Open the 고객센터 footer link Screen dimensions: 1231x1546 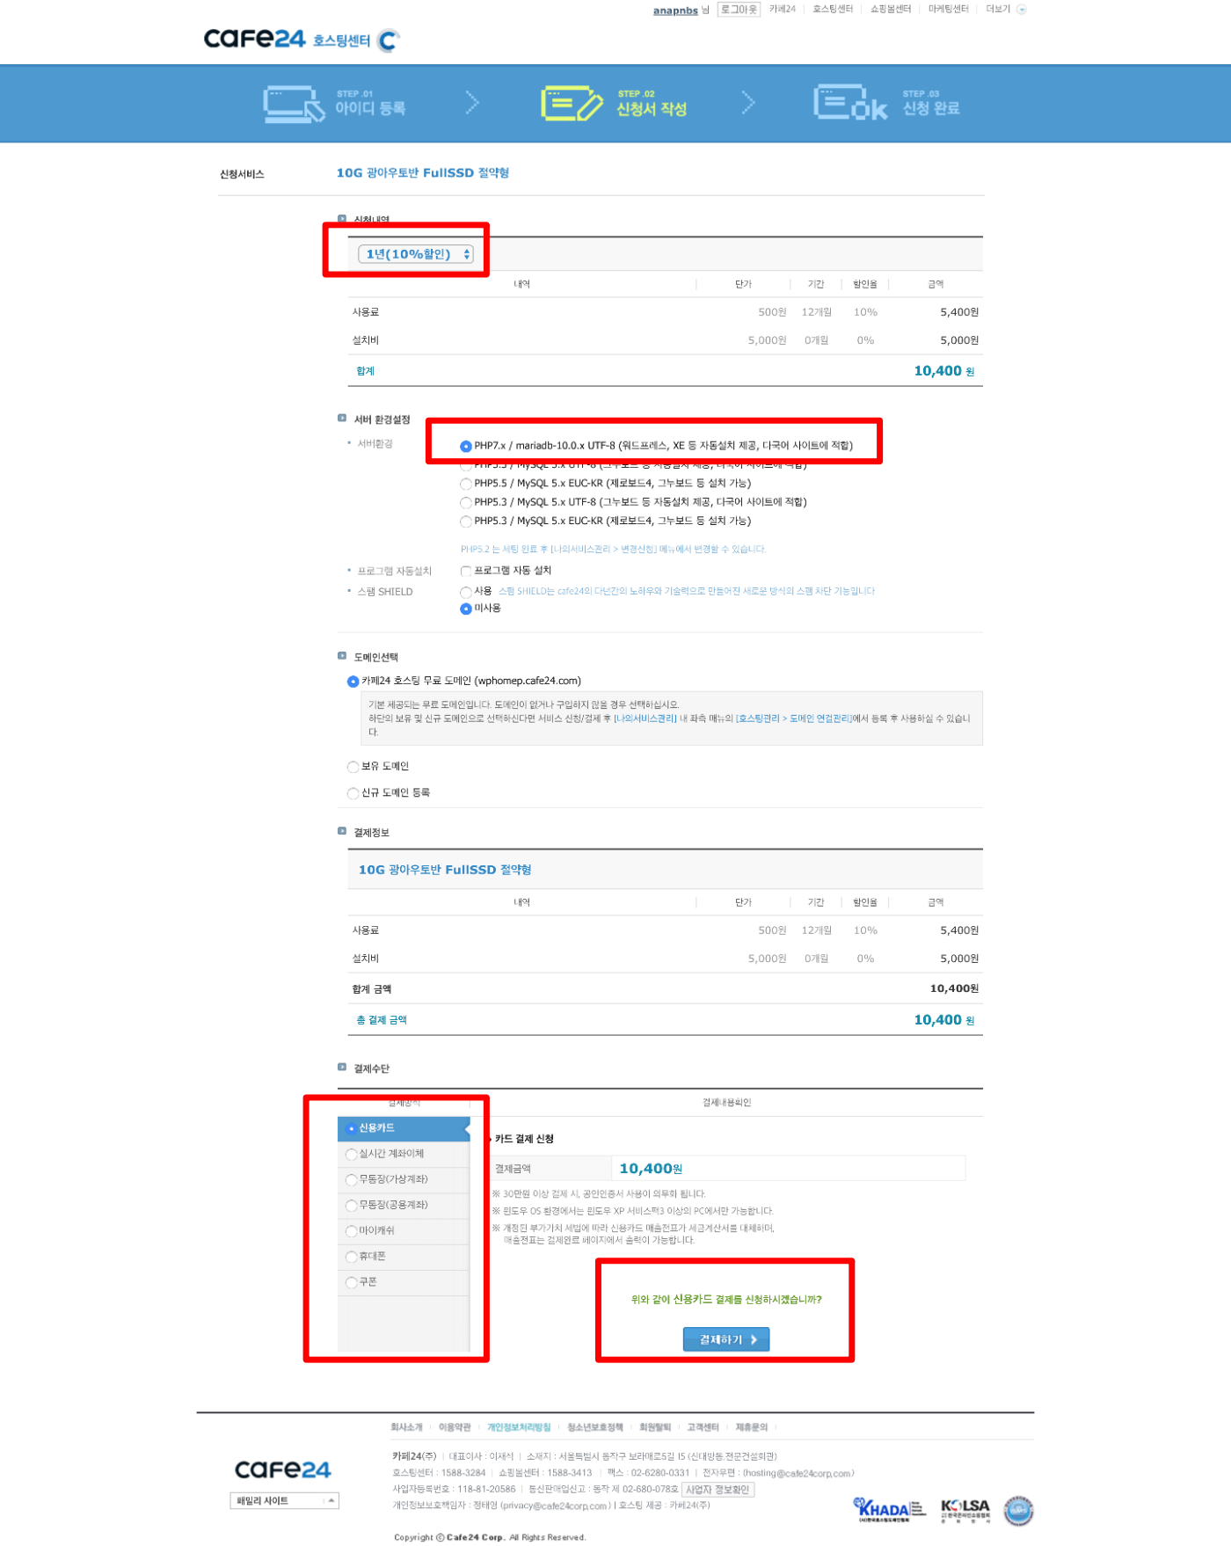[x=703, y=1427]
